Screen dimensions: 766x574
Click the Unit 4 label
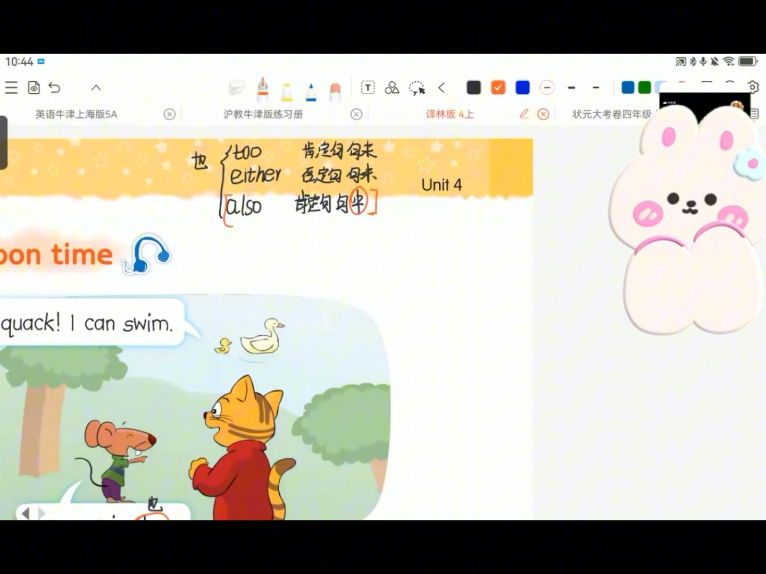pos(442,185)
